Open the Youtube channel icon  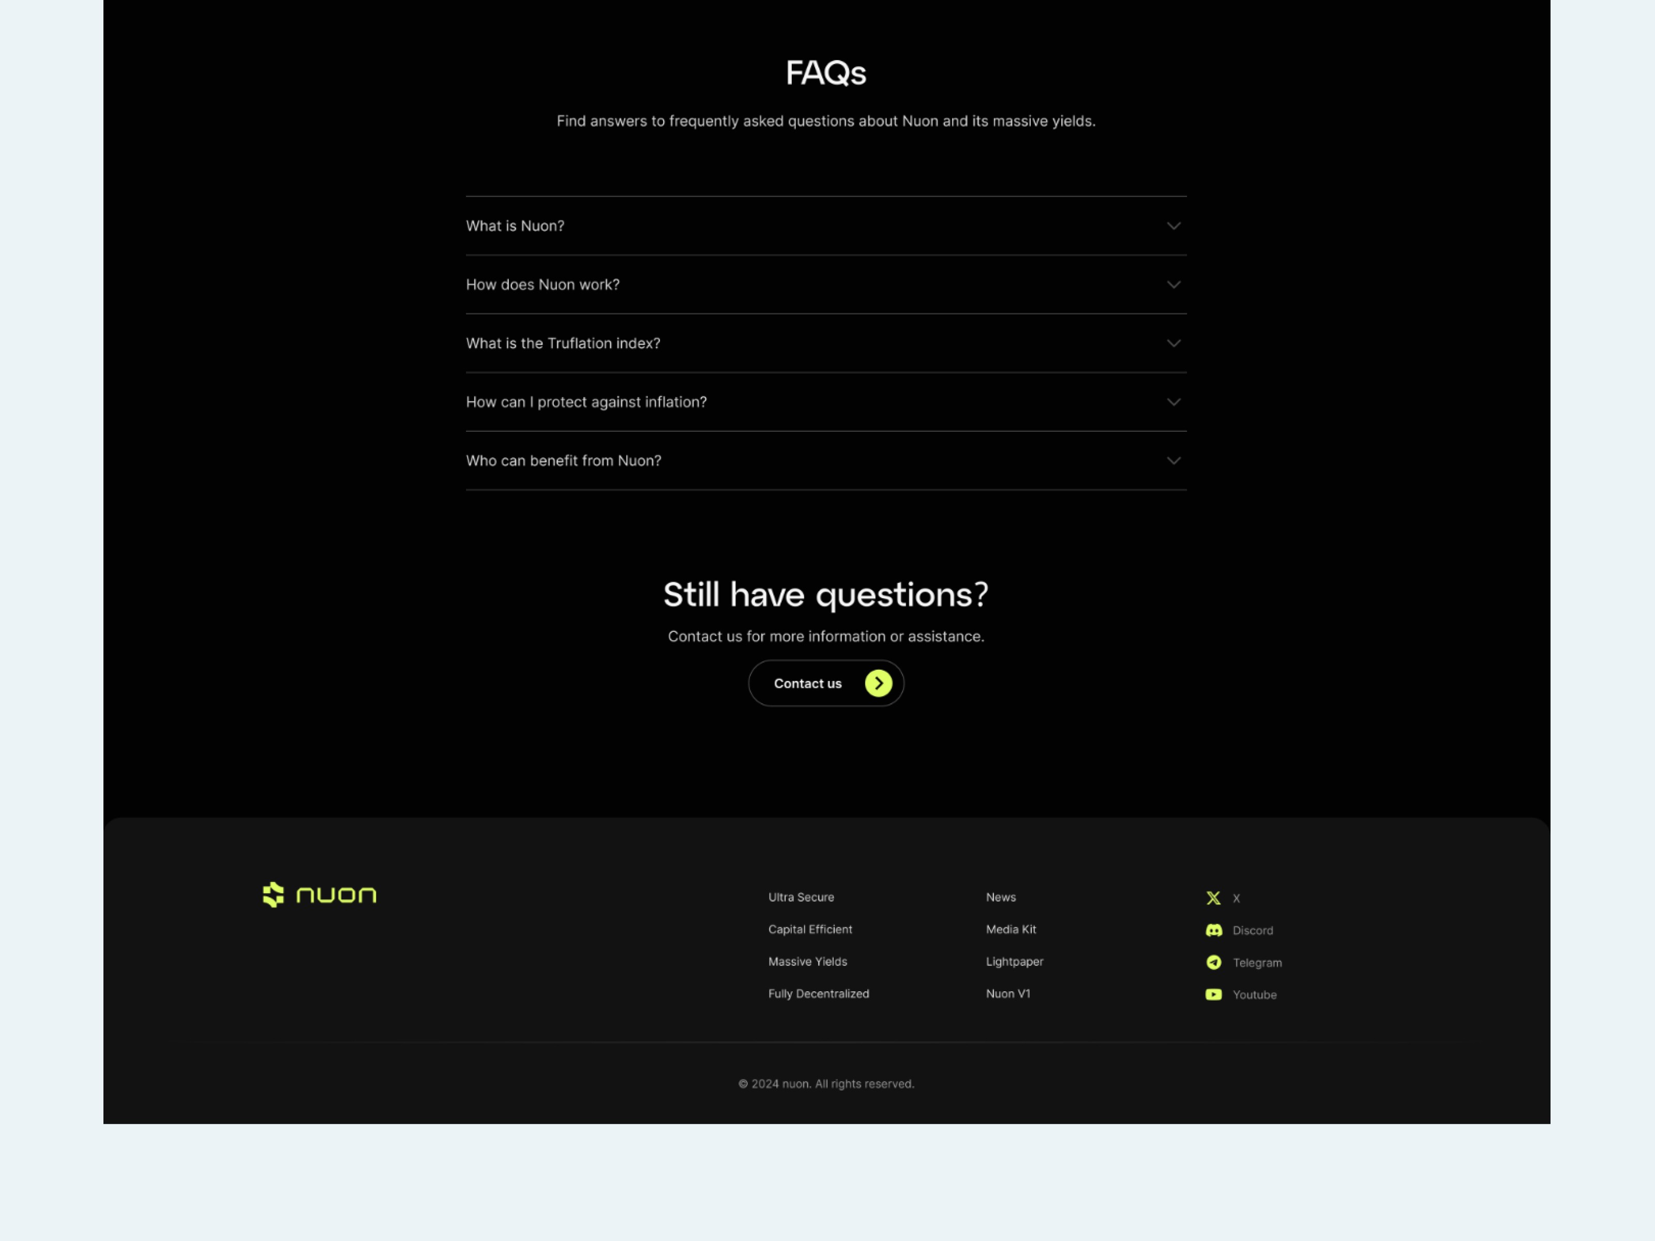1213,995
